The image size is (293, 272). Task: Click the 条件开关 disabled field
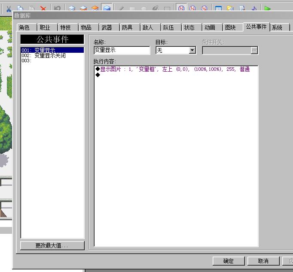[226, 50]
